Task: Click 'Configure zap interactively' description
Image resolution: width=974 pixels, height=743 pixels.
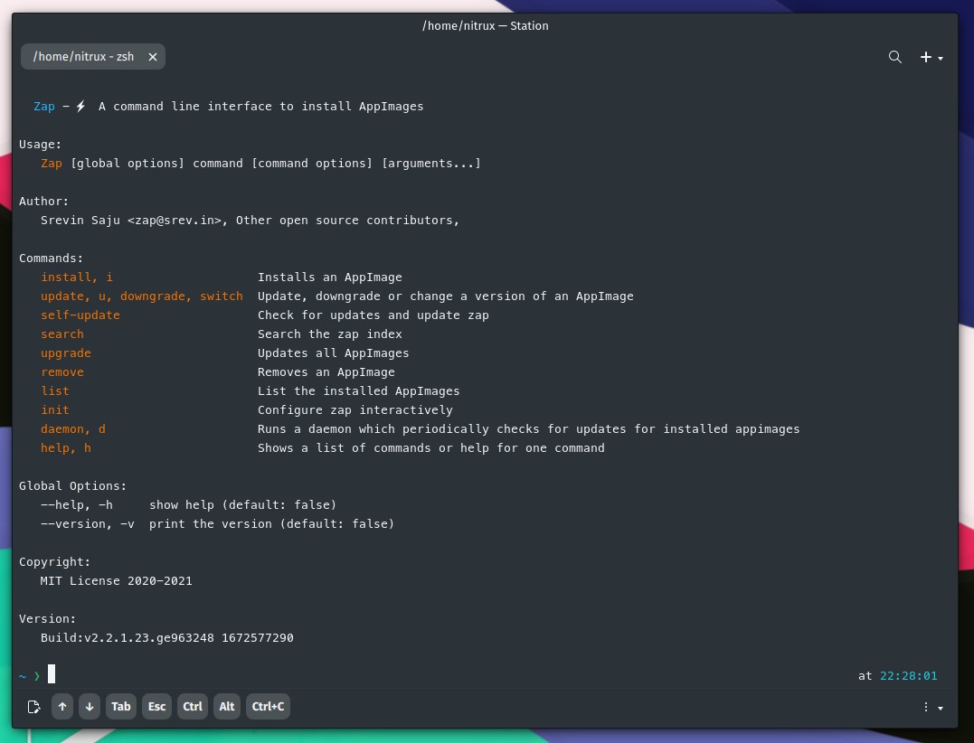Action: [x=355, y=410]
